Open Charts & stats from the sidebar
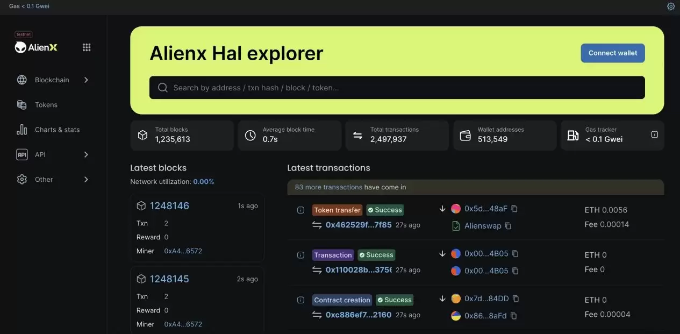Image resolution: width=680 pixels, height=334 pixels. pyautogui.click(x=57, y=129)
